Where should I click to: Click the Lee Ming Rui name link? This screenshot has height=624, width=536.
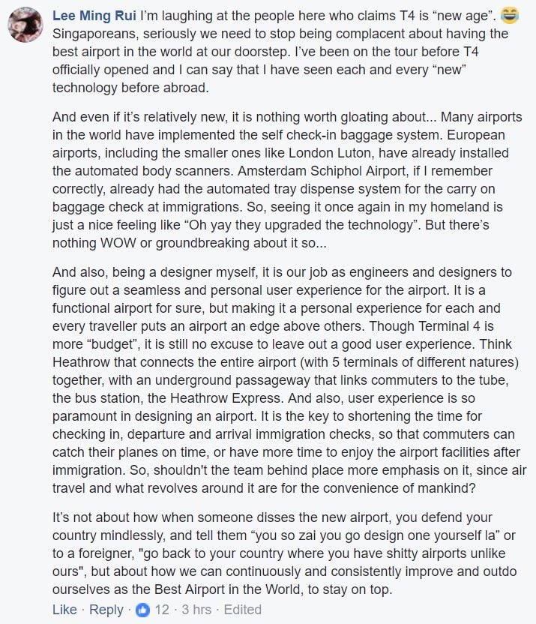tap(94, 16)
